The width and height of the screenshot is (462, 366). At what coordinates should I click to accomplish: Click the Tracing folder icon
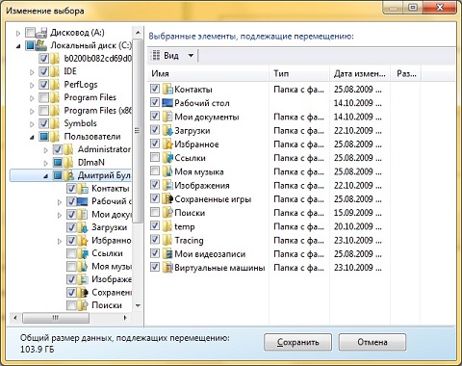point(167,240)
